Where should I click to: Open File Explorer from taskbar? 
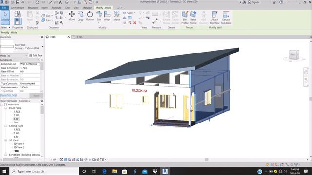pos(115,171)
